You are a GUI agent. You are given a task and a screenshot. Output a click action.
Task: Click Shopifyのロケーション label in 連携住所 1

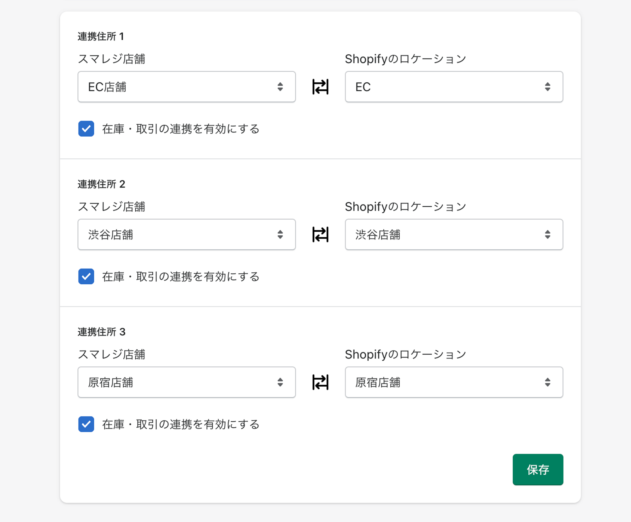[405, 59]
